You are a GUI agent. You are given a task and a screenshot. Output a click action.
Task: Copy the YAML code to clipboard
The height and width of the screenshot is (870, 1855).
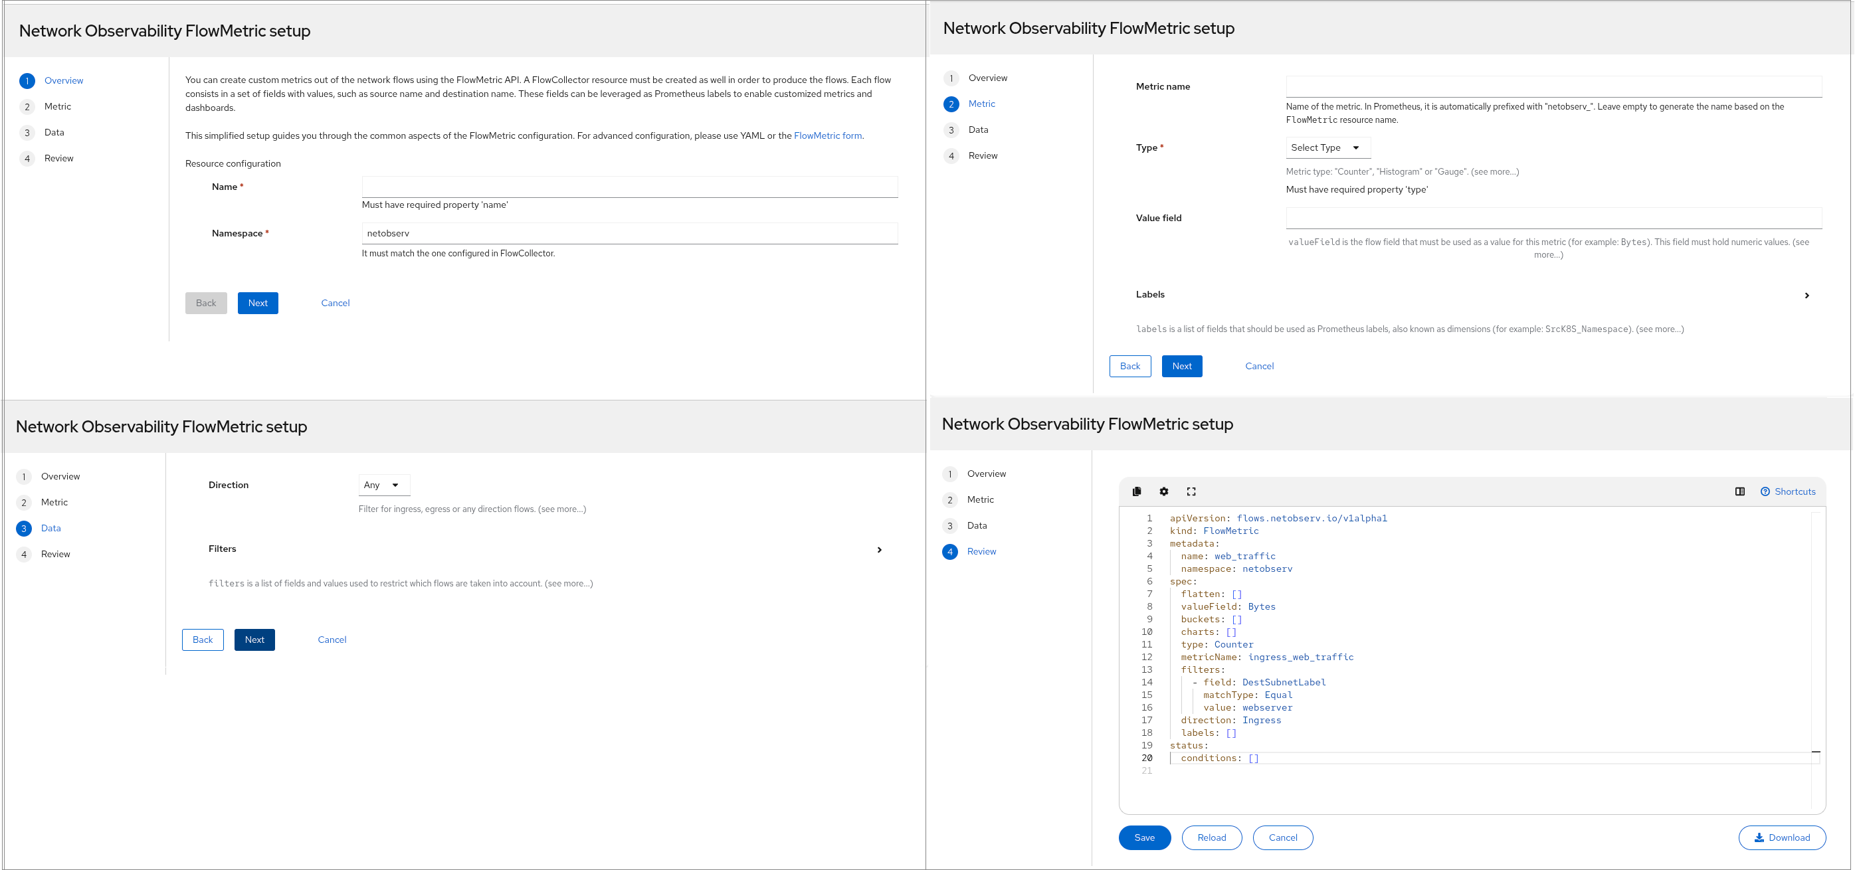click(x=1136, y=491)
